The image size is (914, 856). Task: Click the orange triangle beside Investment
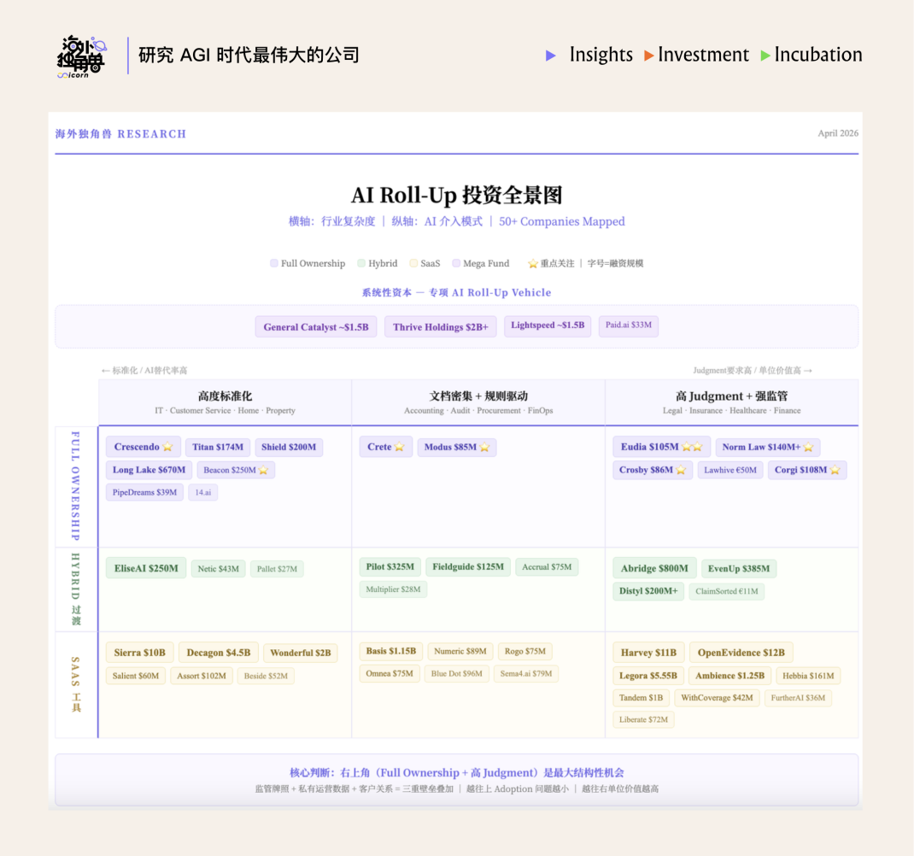[x=649, y=56]
